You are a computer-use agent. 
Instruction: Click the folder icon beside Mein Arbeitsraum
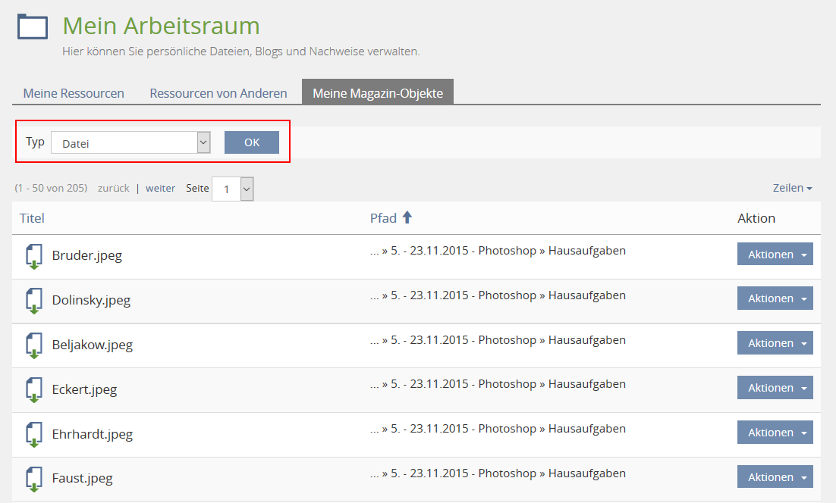coord(33,27)
